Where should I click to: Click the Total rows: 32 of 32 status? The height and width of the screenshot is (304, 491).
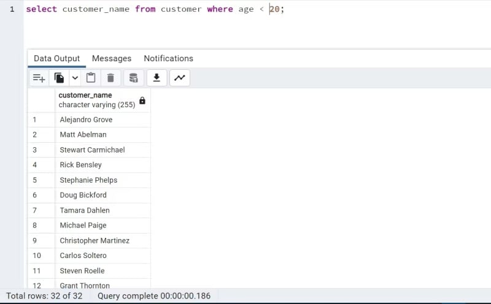click(x=44, y=296)
